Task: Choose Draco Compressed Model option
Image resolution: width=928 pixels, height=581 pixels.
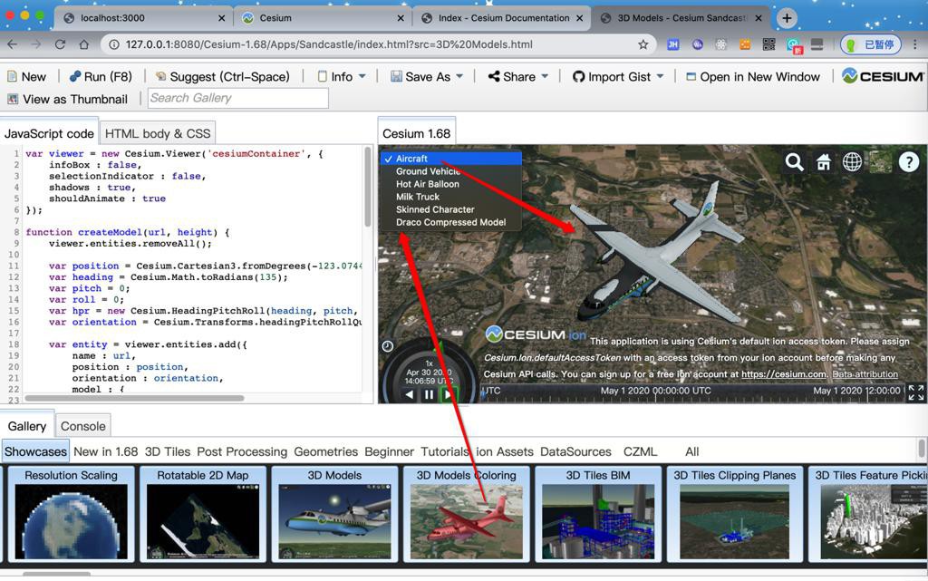Action: click(451, 222)
